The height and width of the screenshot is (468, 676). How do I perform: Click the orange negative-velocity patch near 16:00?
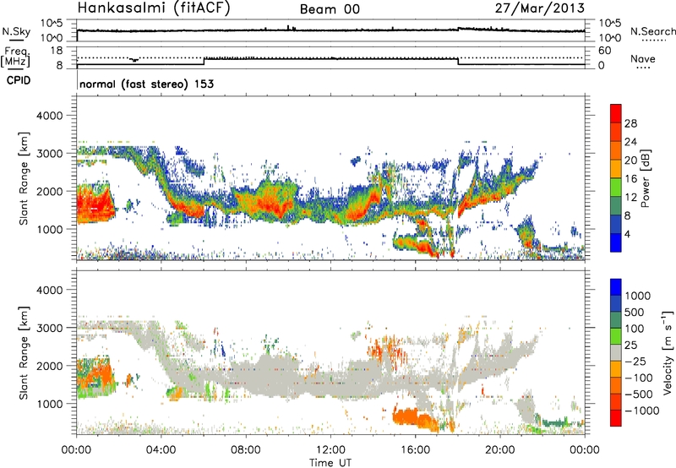click(415, 419)
